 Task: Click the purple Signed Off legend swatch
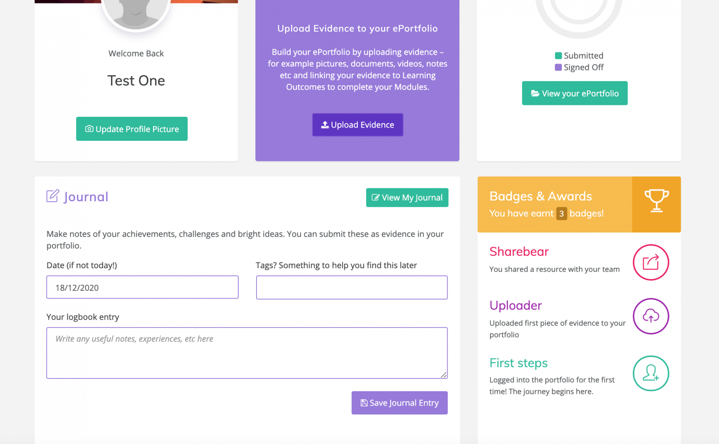click(x=558, y=67)
